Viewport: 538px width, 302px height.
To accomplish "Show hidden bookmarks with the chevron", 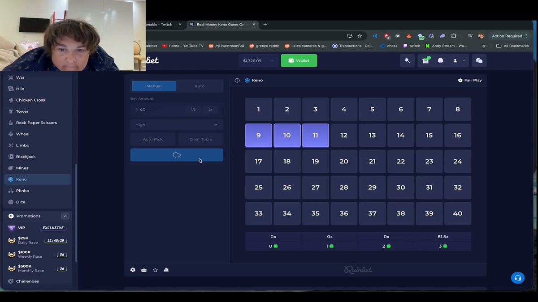I will 484,46.
